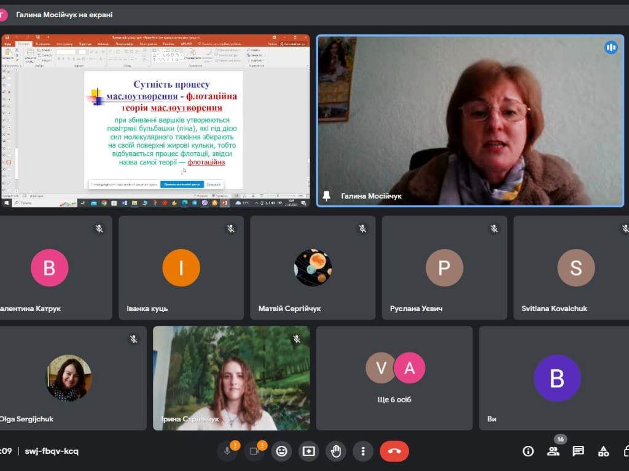Open the three-dot more options menu
This screenshot has height=471, width=629.
pos(363,451)
